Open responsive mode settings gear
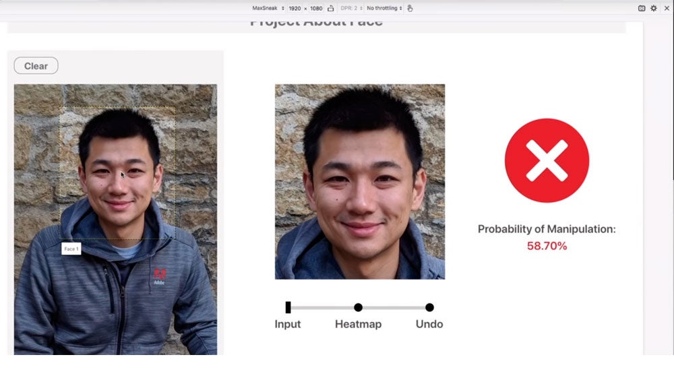Screen dimensions: 674x382 click(x=653, y=8)
